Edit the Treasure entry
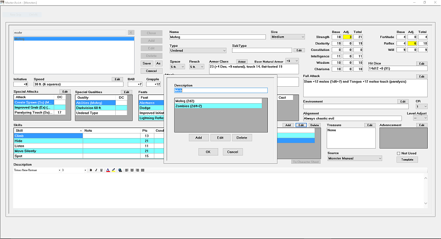Image resolution: width=441 pixels, height=239 pixels. [x=370, y=125]
